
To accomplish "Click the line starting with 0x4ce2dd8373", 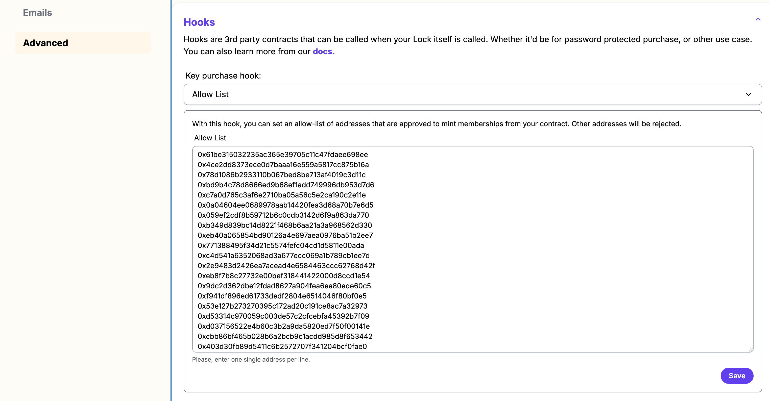I will [x=283, y=165].
